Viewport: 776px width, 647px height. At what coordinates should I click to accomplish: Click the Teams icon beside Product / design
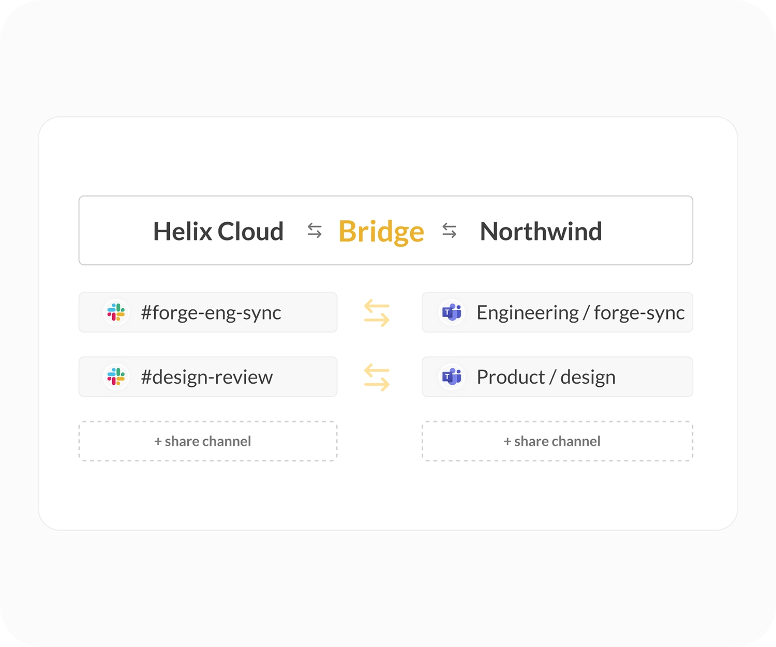click(x=452, y=377)
